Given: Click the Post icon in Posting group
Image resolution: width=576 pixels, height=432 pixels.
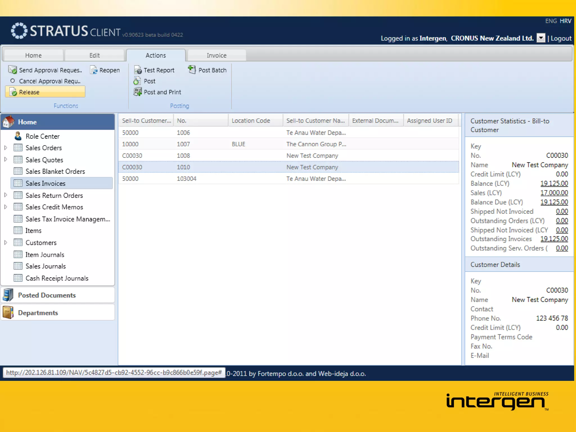Looking at the screenshot, I should [x=137, y=81].
